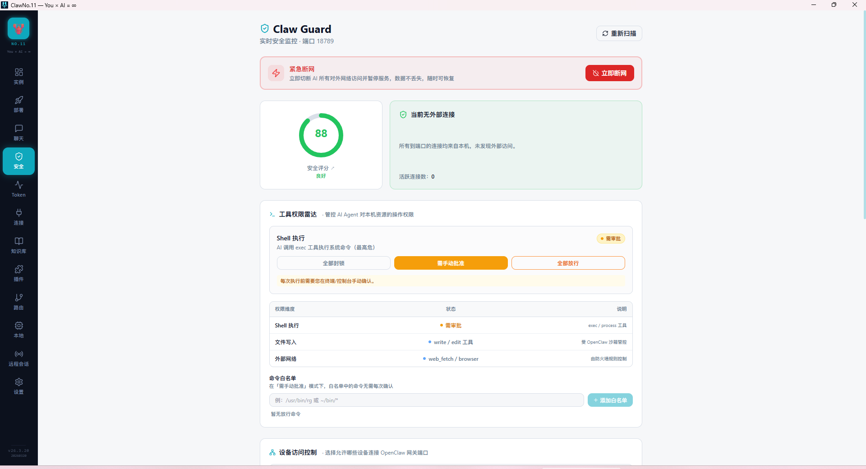Click the terminal icon beside 工具权限雷达
Image resolution: width=866 pixels, height=469 pixels.
click(272, 214)
